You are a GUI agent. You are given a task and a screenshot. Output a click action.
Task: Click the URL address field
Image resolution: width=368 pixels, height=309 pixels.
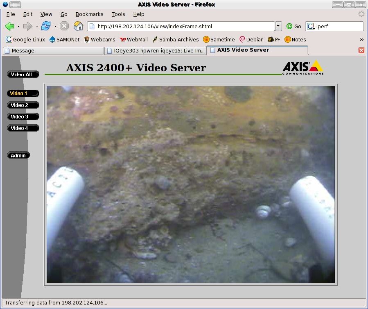pos(181,26)
